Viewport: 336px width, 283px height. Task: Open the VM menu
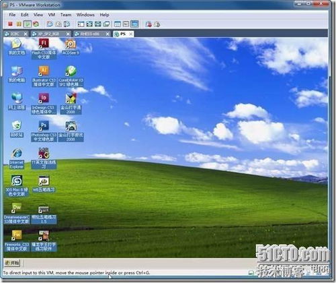pyautogui.click(x=52, y=15)
